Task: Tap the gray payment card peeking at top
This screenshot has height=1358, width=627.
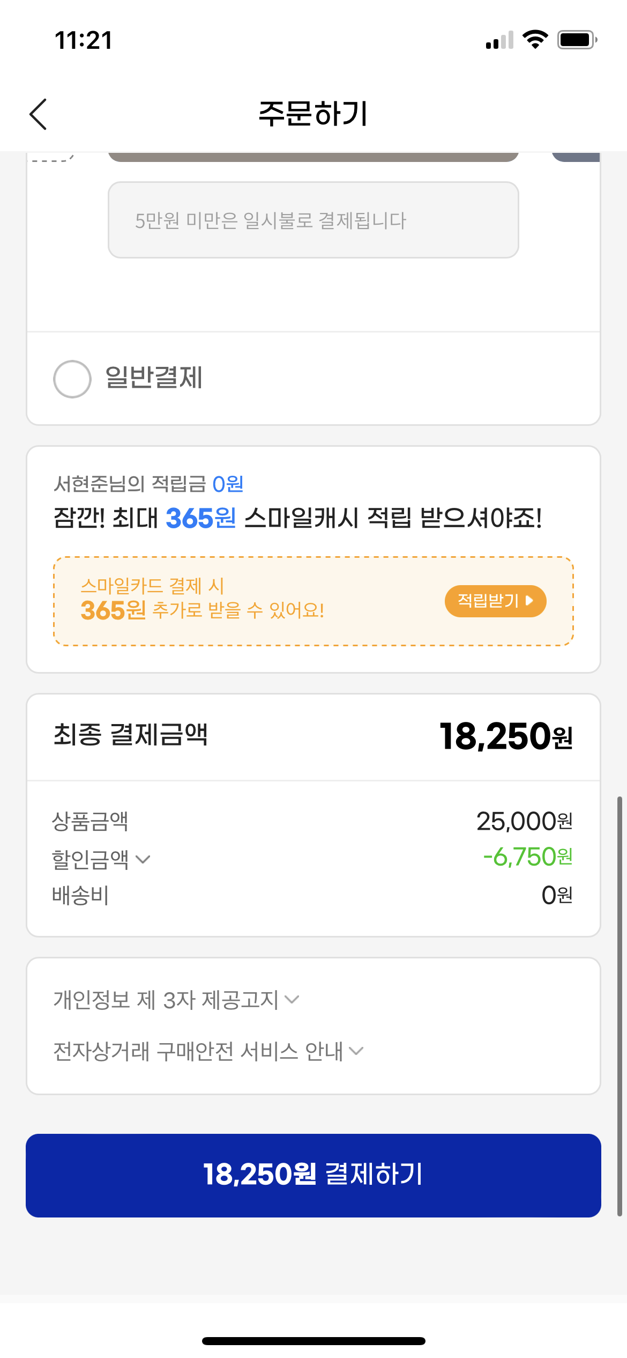Action: click(x=313, y=157)
